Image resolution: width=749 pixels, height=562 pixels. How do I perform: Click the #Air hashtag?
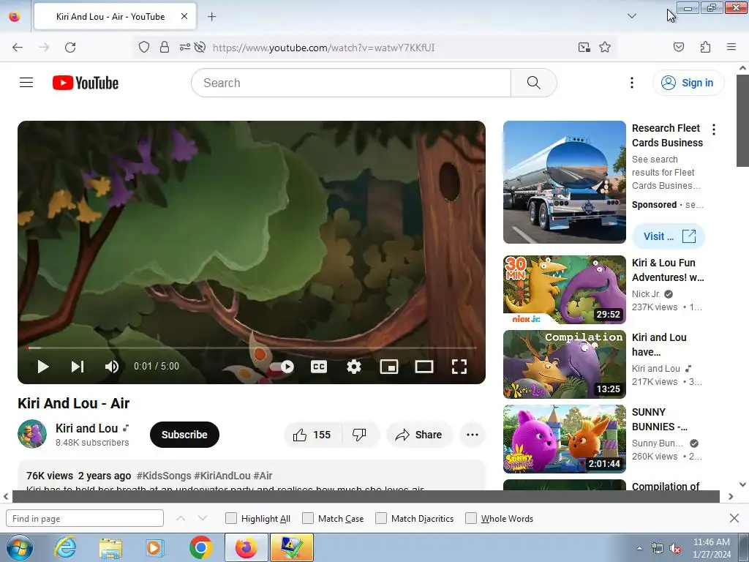tap(263, 476)
